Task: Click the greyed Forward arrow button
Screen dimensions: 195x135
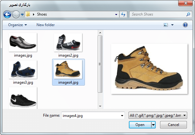Action: click(16, 14)
